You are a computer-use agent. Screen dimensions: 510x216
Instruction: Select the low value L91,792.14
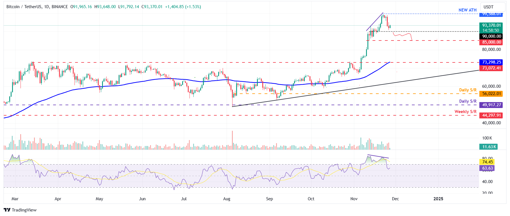[128, 7]
